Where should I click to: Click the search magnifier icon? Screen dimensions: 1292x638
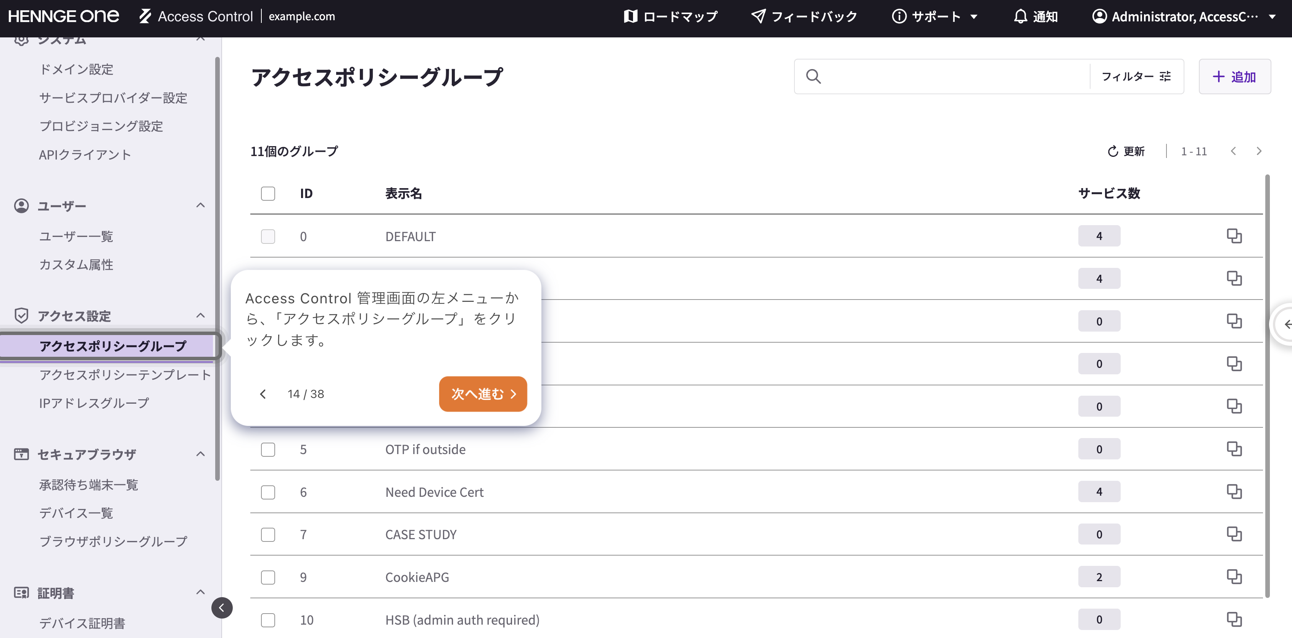pos(814,76)
